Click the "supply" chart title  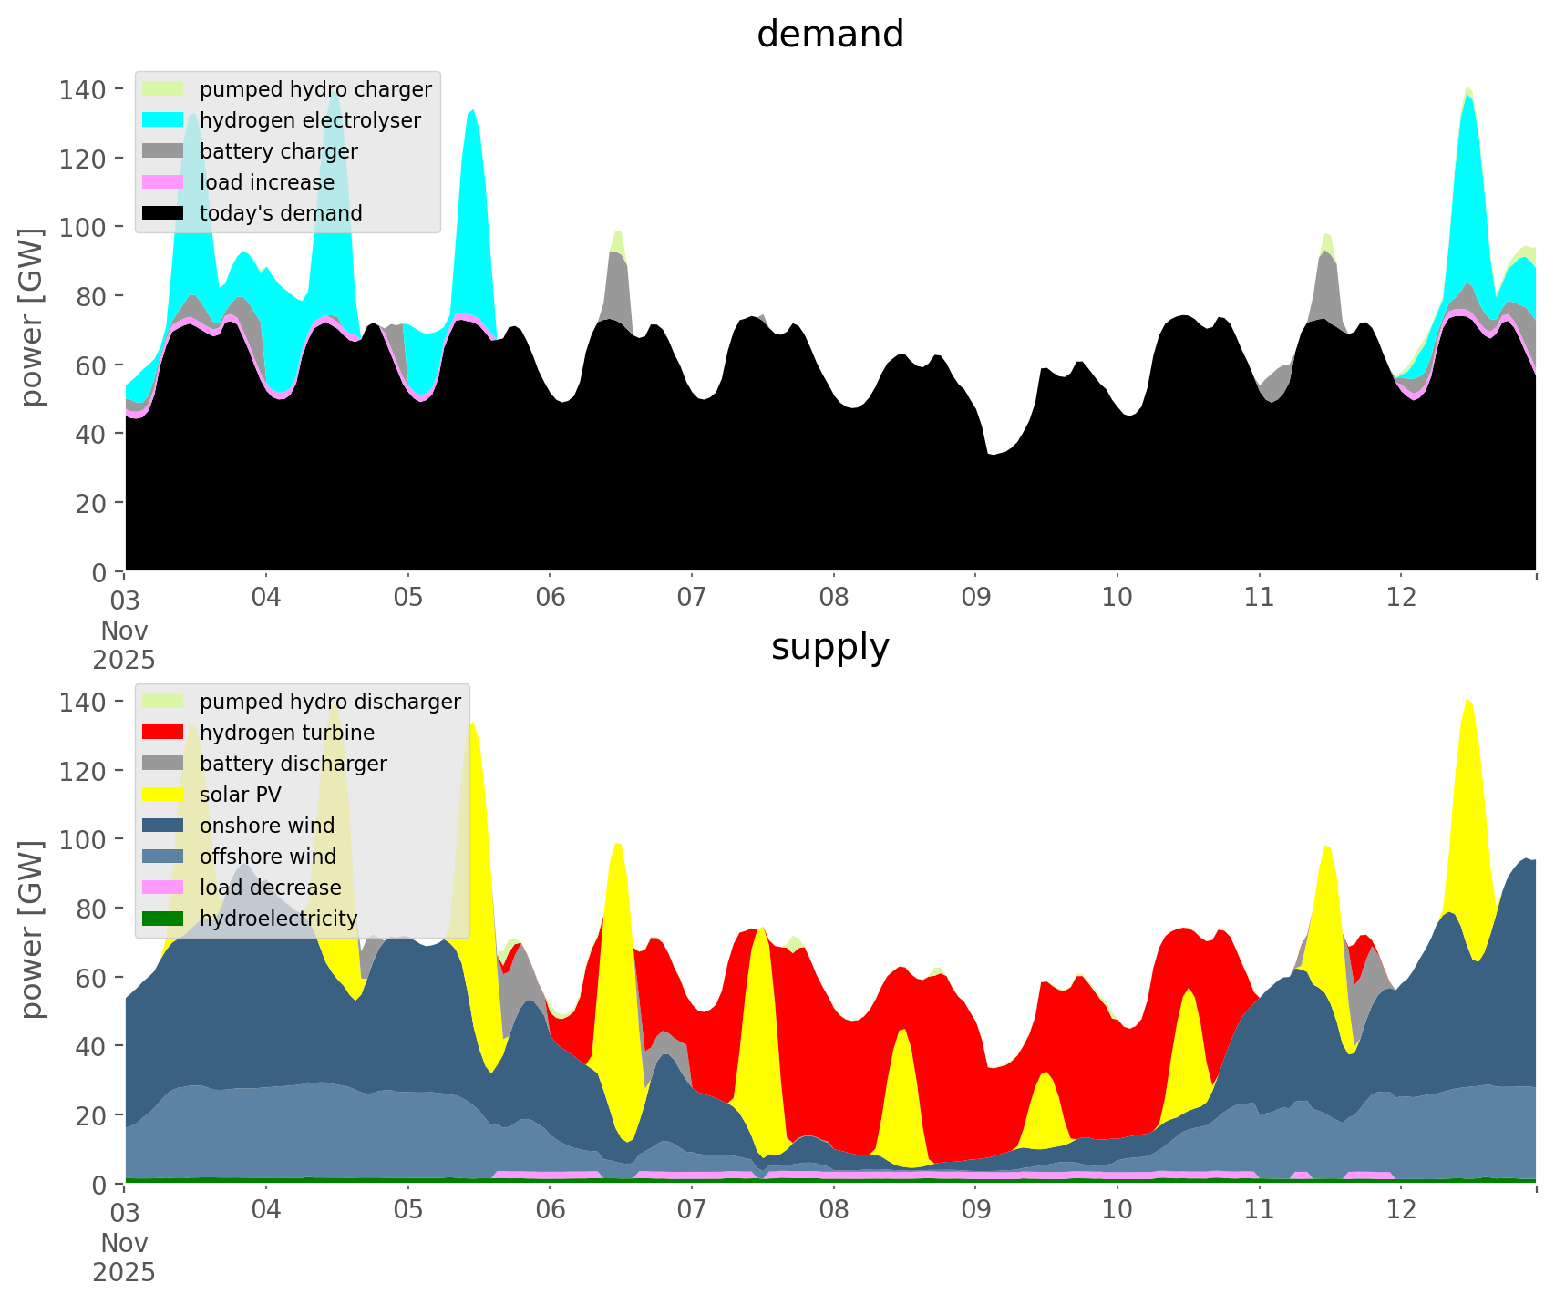[x=829, y=647]
